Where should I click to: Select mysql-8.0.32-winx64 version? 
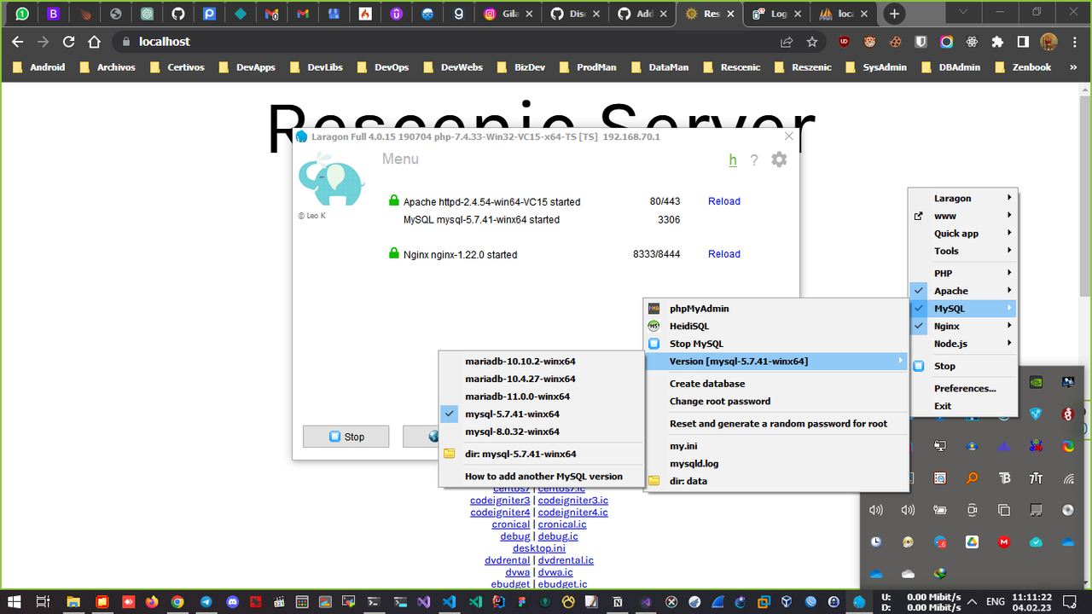pyautogui.click(x=541, y=432)
